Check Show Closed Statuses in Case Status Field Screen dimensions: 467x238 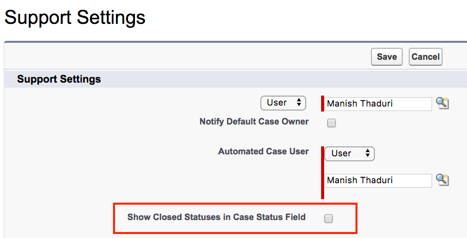pos(329,218)
